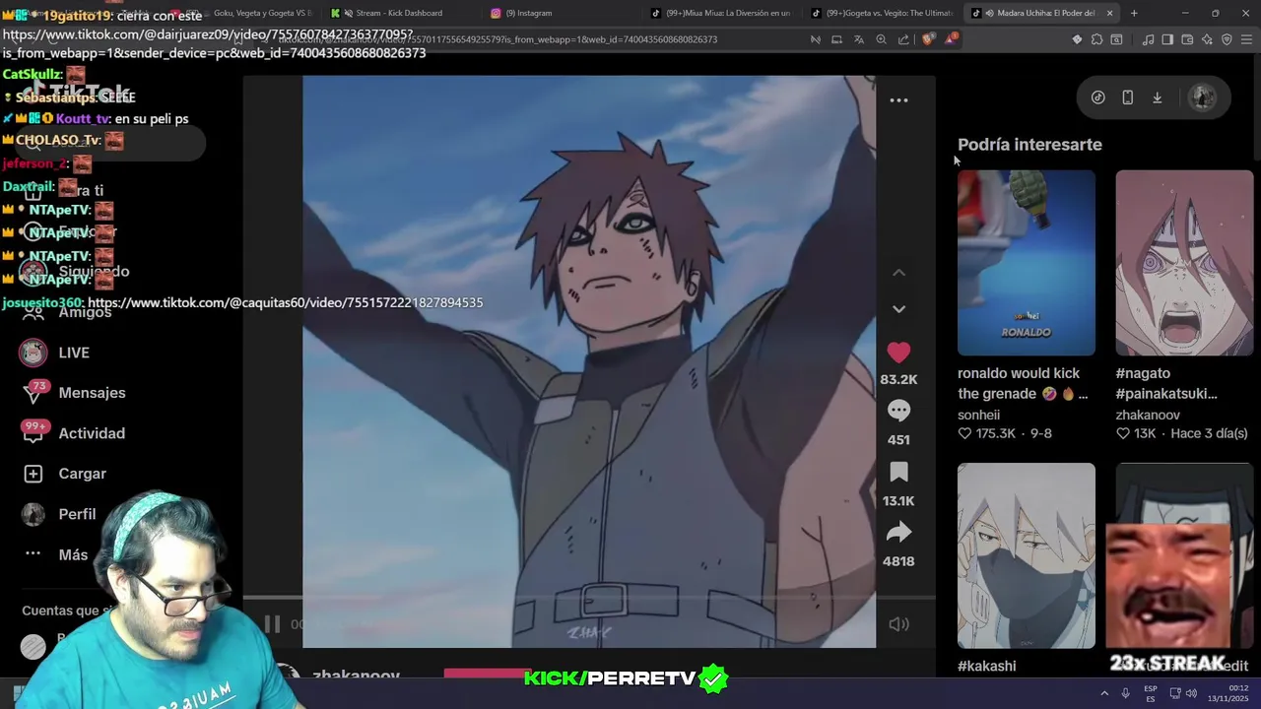Click the Brave Rewards triangle icon

[951, 39]
